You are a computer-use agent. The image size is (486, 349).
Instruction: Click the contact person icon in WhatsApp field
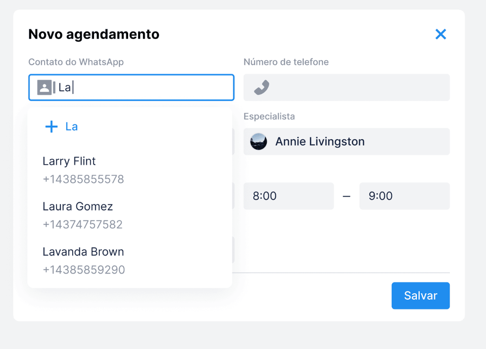[x=44, y=87]
